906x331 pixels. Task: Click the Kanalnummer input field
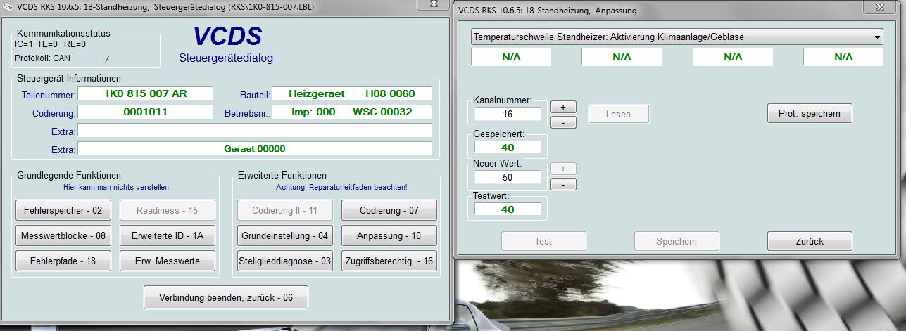pyautogui.click(x=508, y=114)
